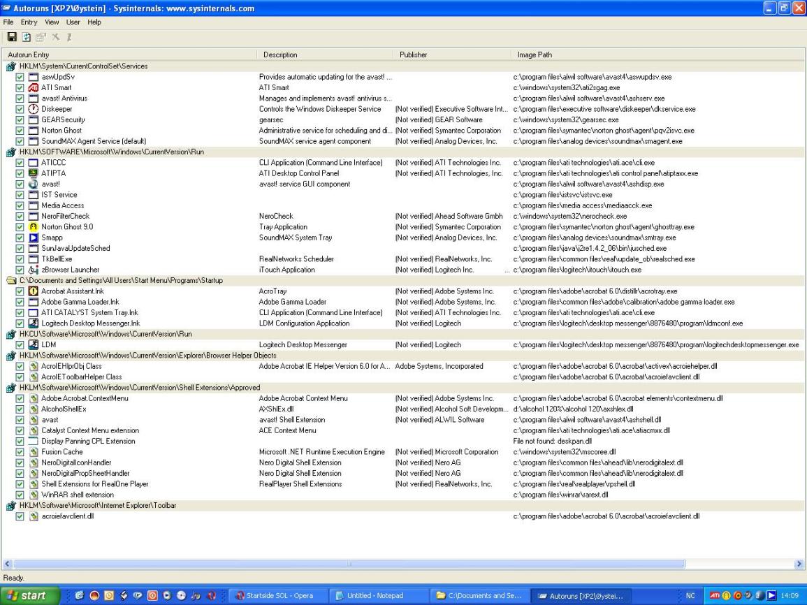Select the ATI Smart red entry icon
The height and width of the screenshot is (605, 807).
click(34, 87)
